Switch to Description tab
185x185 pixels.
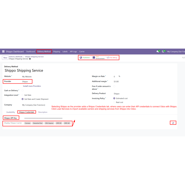[43, 112]
